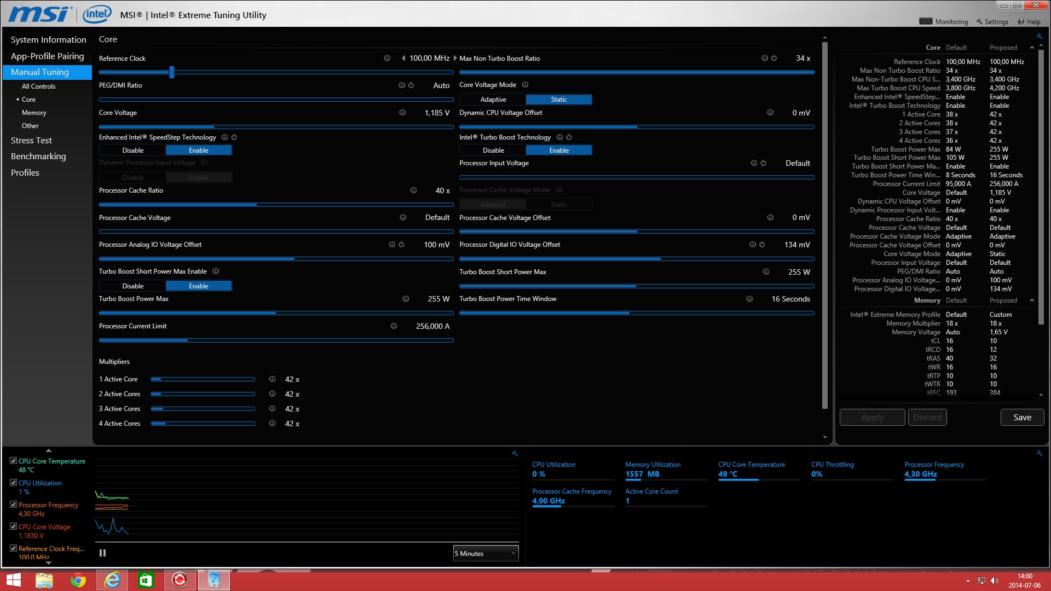Click the Save button
The height and width of the screenshot is (591, 1051).
[x=1021, y=418]
